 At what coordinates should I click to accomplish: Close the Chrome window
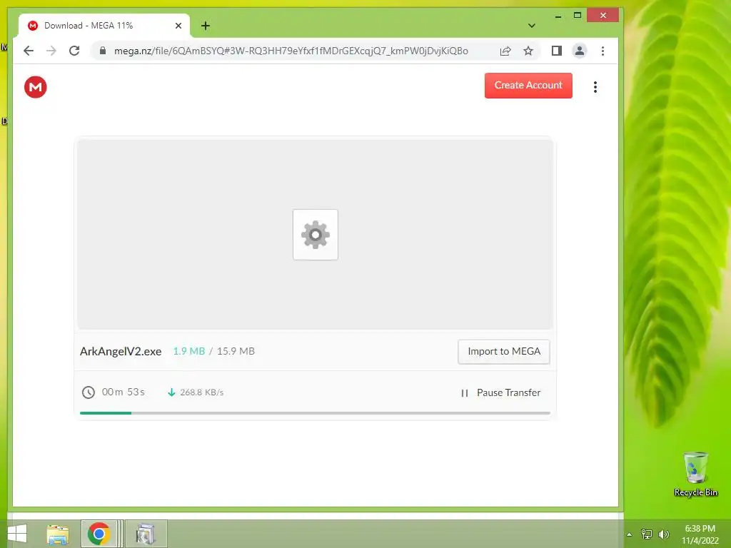[x=603, y=16]
